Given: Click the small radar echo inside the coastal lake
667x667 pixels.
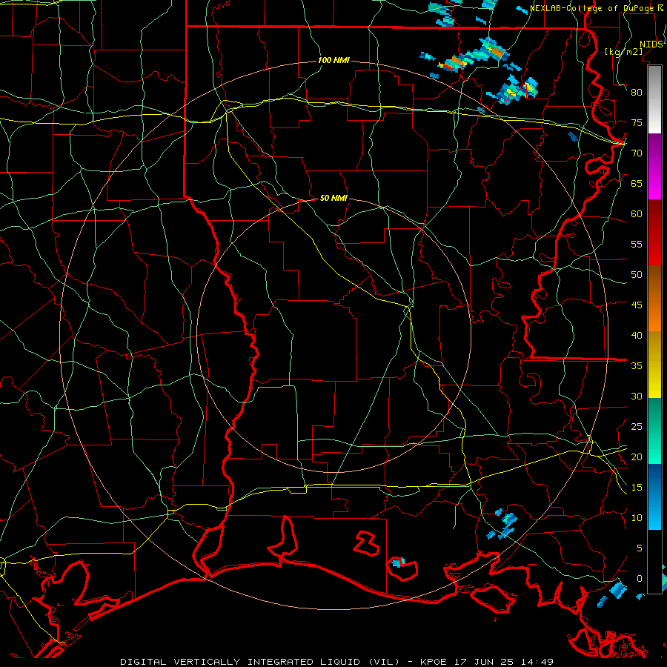Looking at the screenshot, I should (x=397, y=563).
